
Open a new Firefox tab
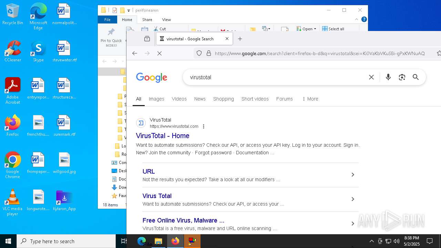coord(240,39)
